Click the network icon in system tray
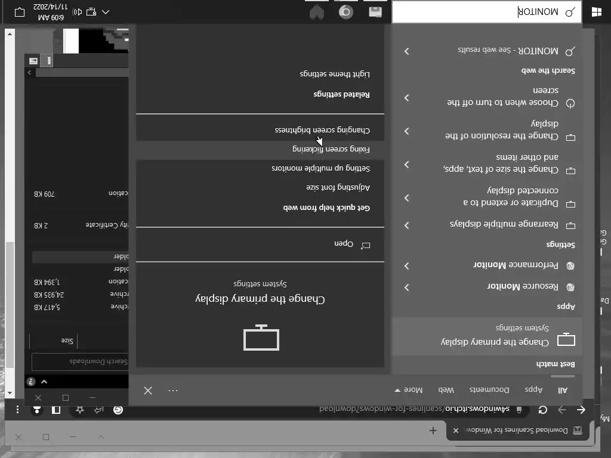The width and height of the screenshot is (611, 458). 91,12
